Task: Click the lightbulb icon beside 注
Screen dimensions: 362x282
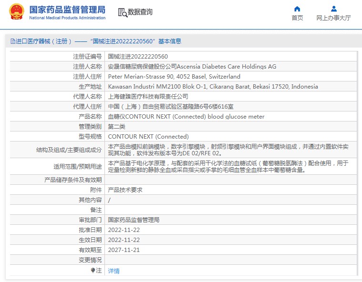Action: (93, 270)
